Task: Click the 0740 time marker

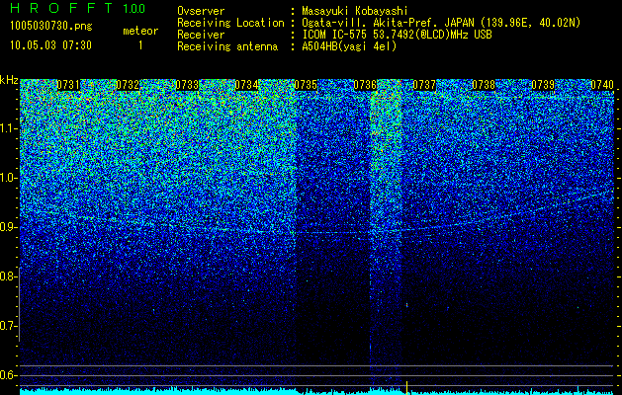Action: 602,85
